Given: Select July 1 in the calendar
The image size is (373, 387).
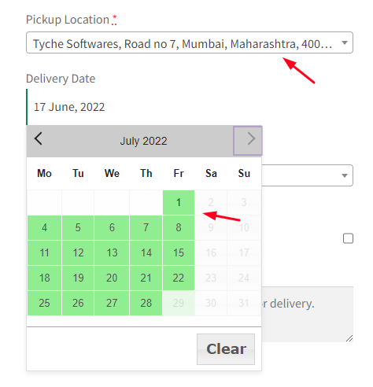Looking at the screenshot, I should (x=179, y=202).
